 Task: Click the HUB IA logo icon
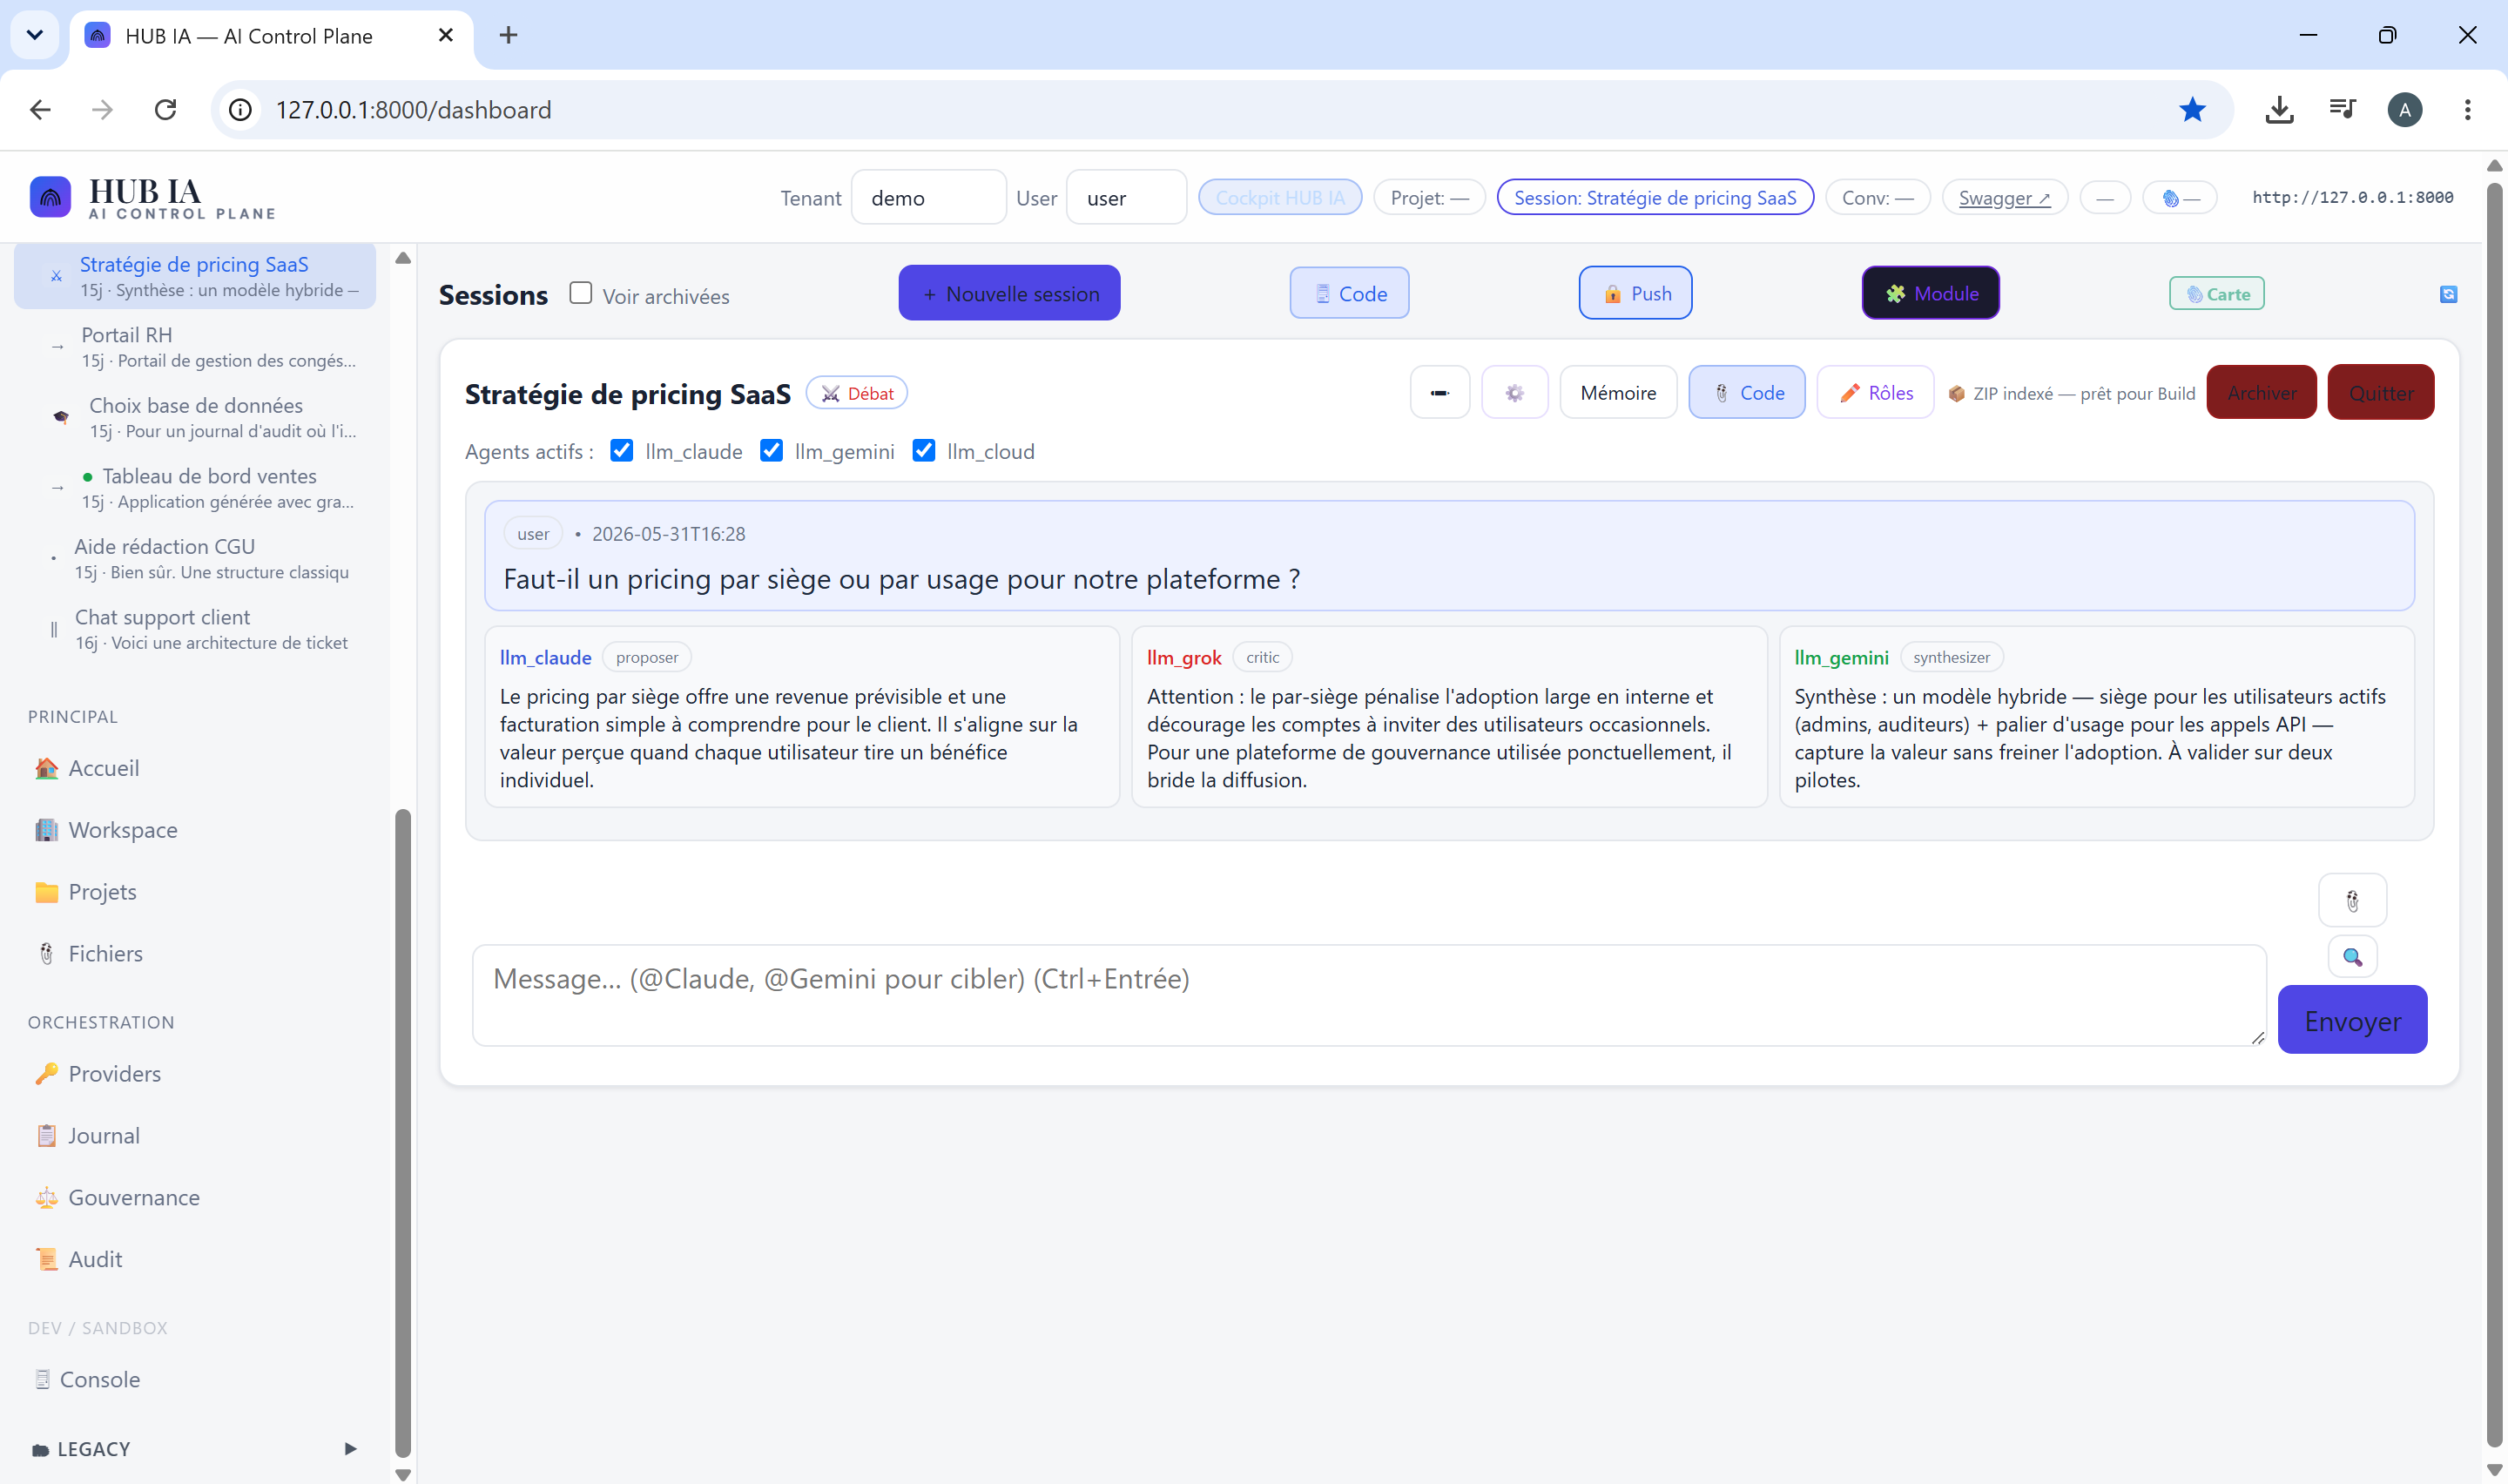[50, 197]
